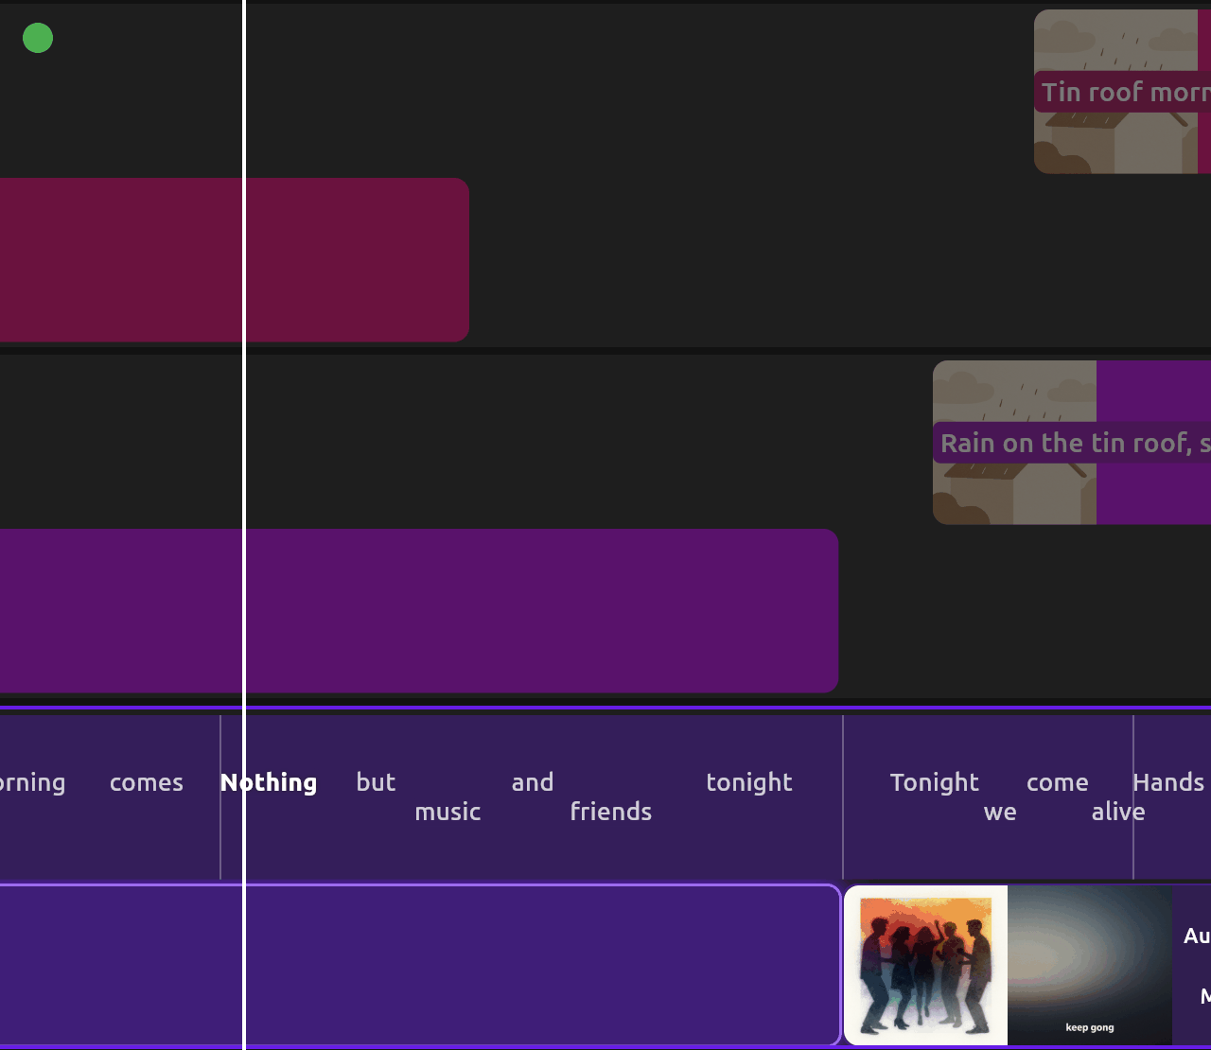1211x1050 pixels.
Task: Click the lyric word 'Hands'
Action: point(1168,782)
